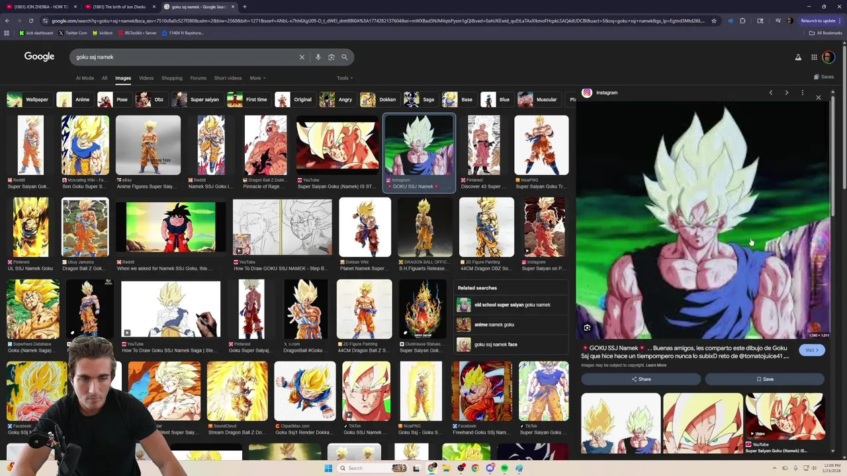Click the Visit button in preview

point(812,350)
